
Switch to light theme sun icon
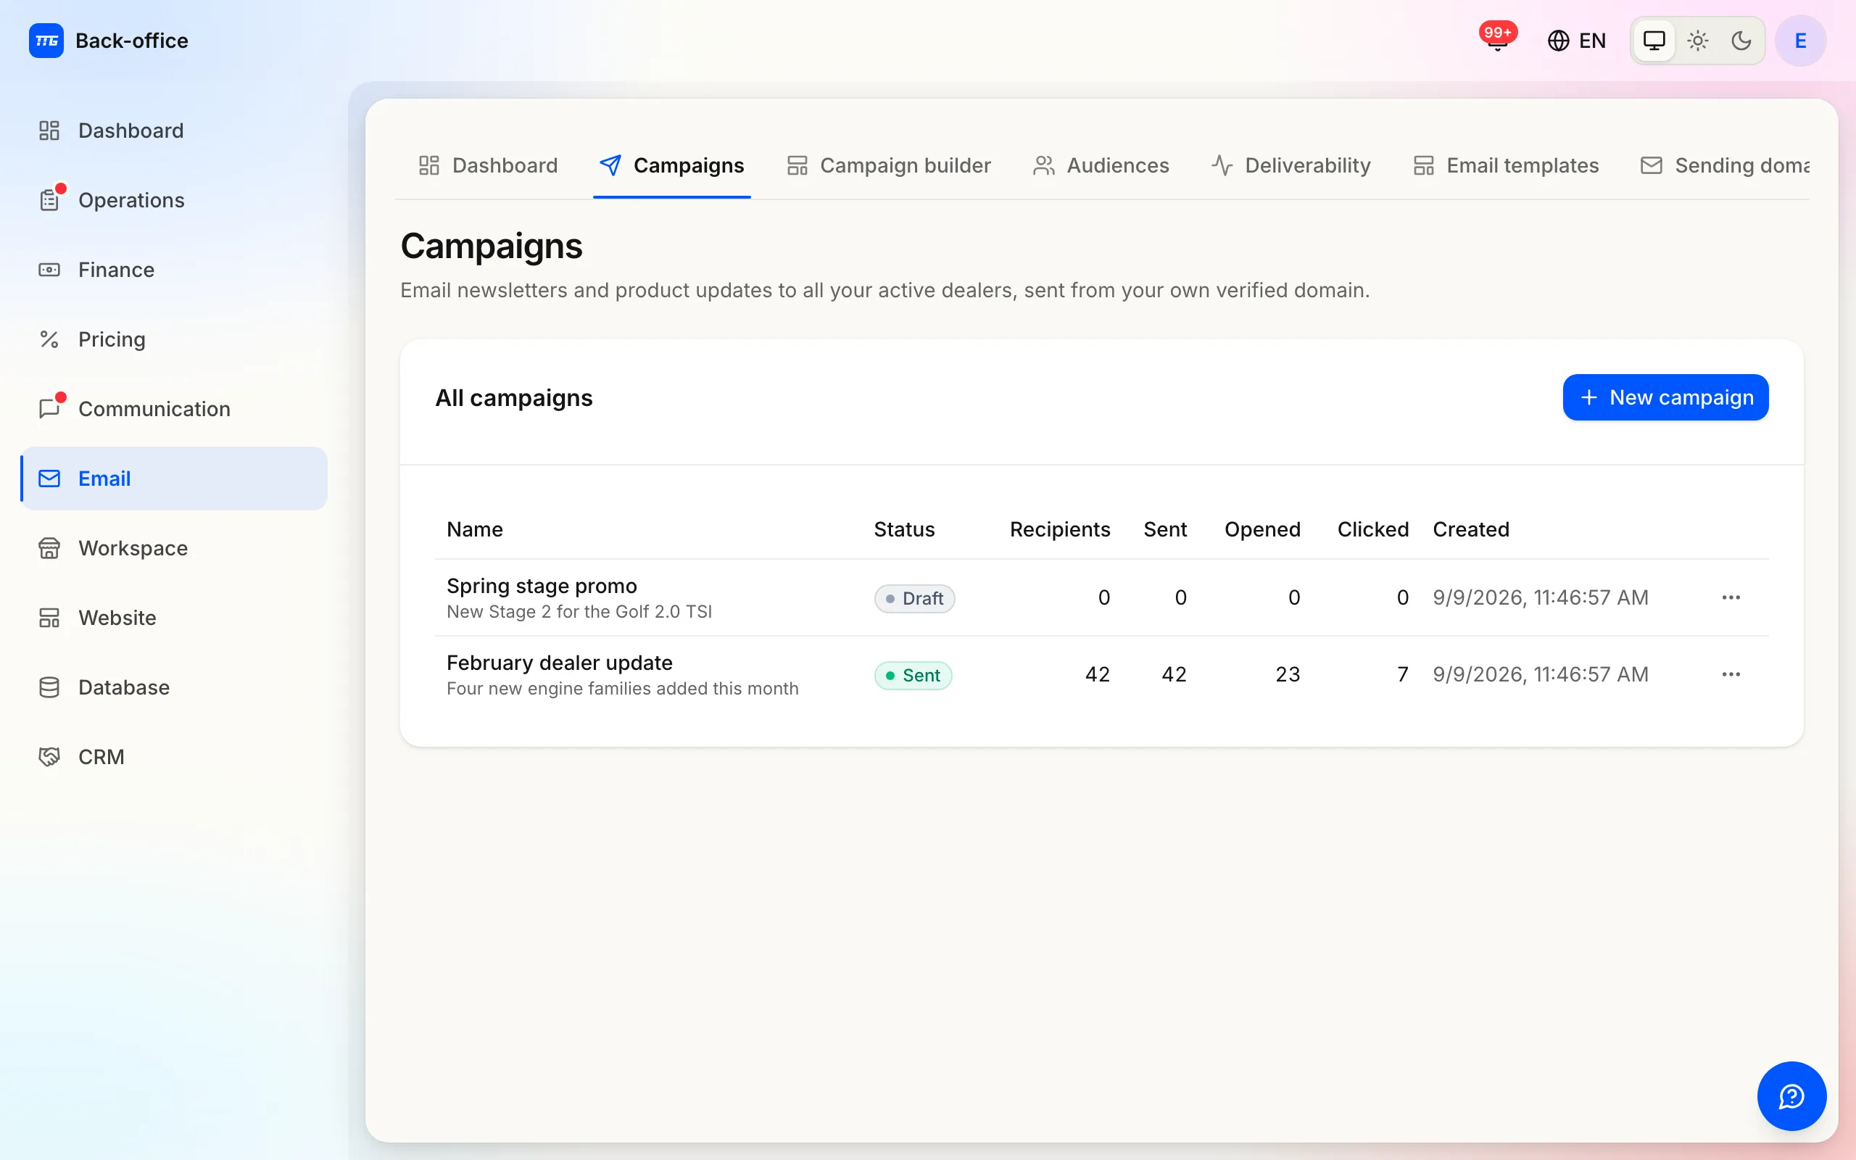pos(1697,41)
